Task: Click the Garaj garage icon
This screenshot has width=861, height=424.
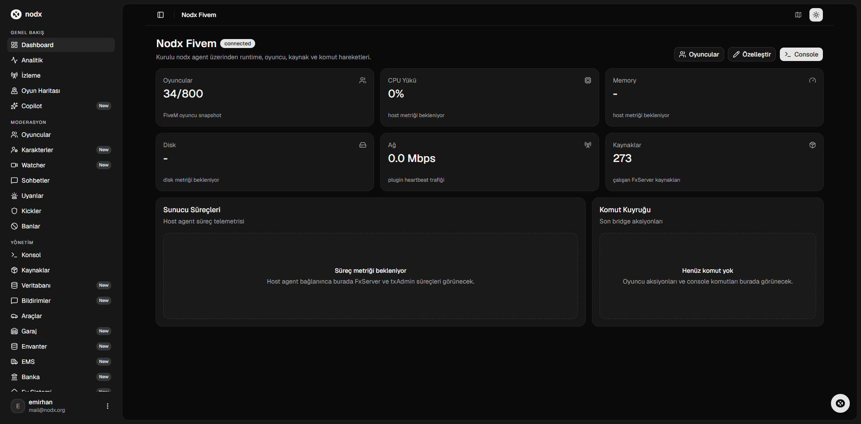Action: point(14,331)
